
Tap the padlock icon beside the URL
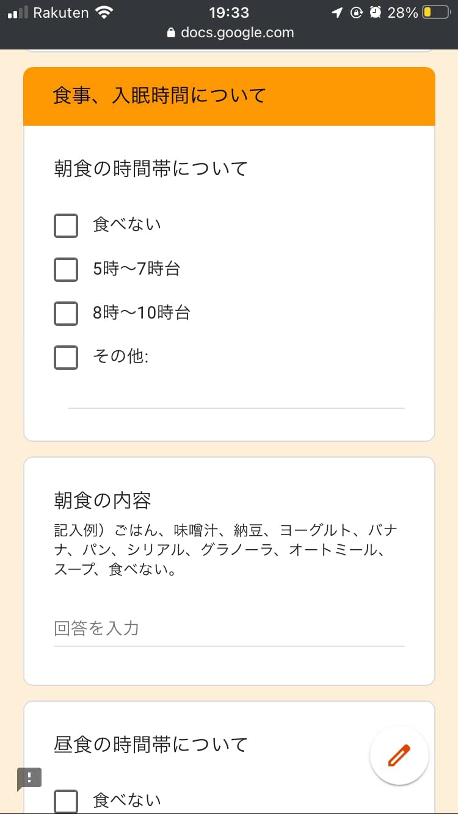click(x=171, y=33)
